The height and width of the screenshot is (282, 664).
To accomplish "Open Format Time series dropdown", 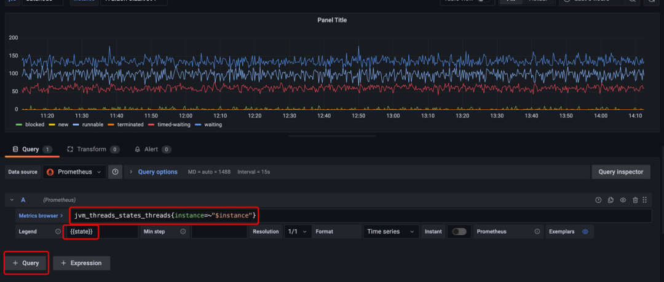I will pyautogui.click(x=391, y=232).
